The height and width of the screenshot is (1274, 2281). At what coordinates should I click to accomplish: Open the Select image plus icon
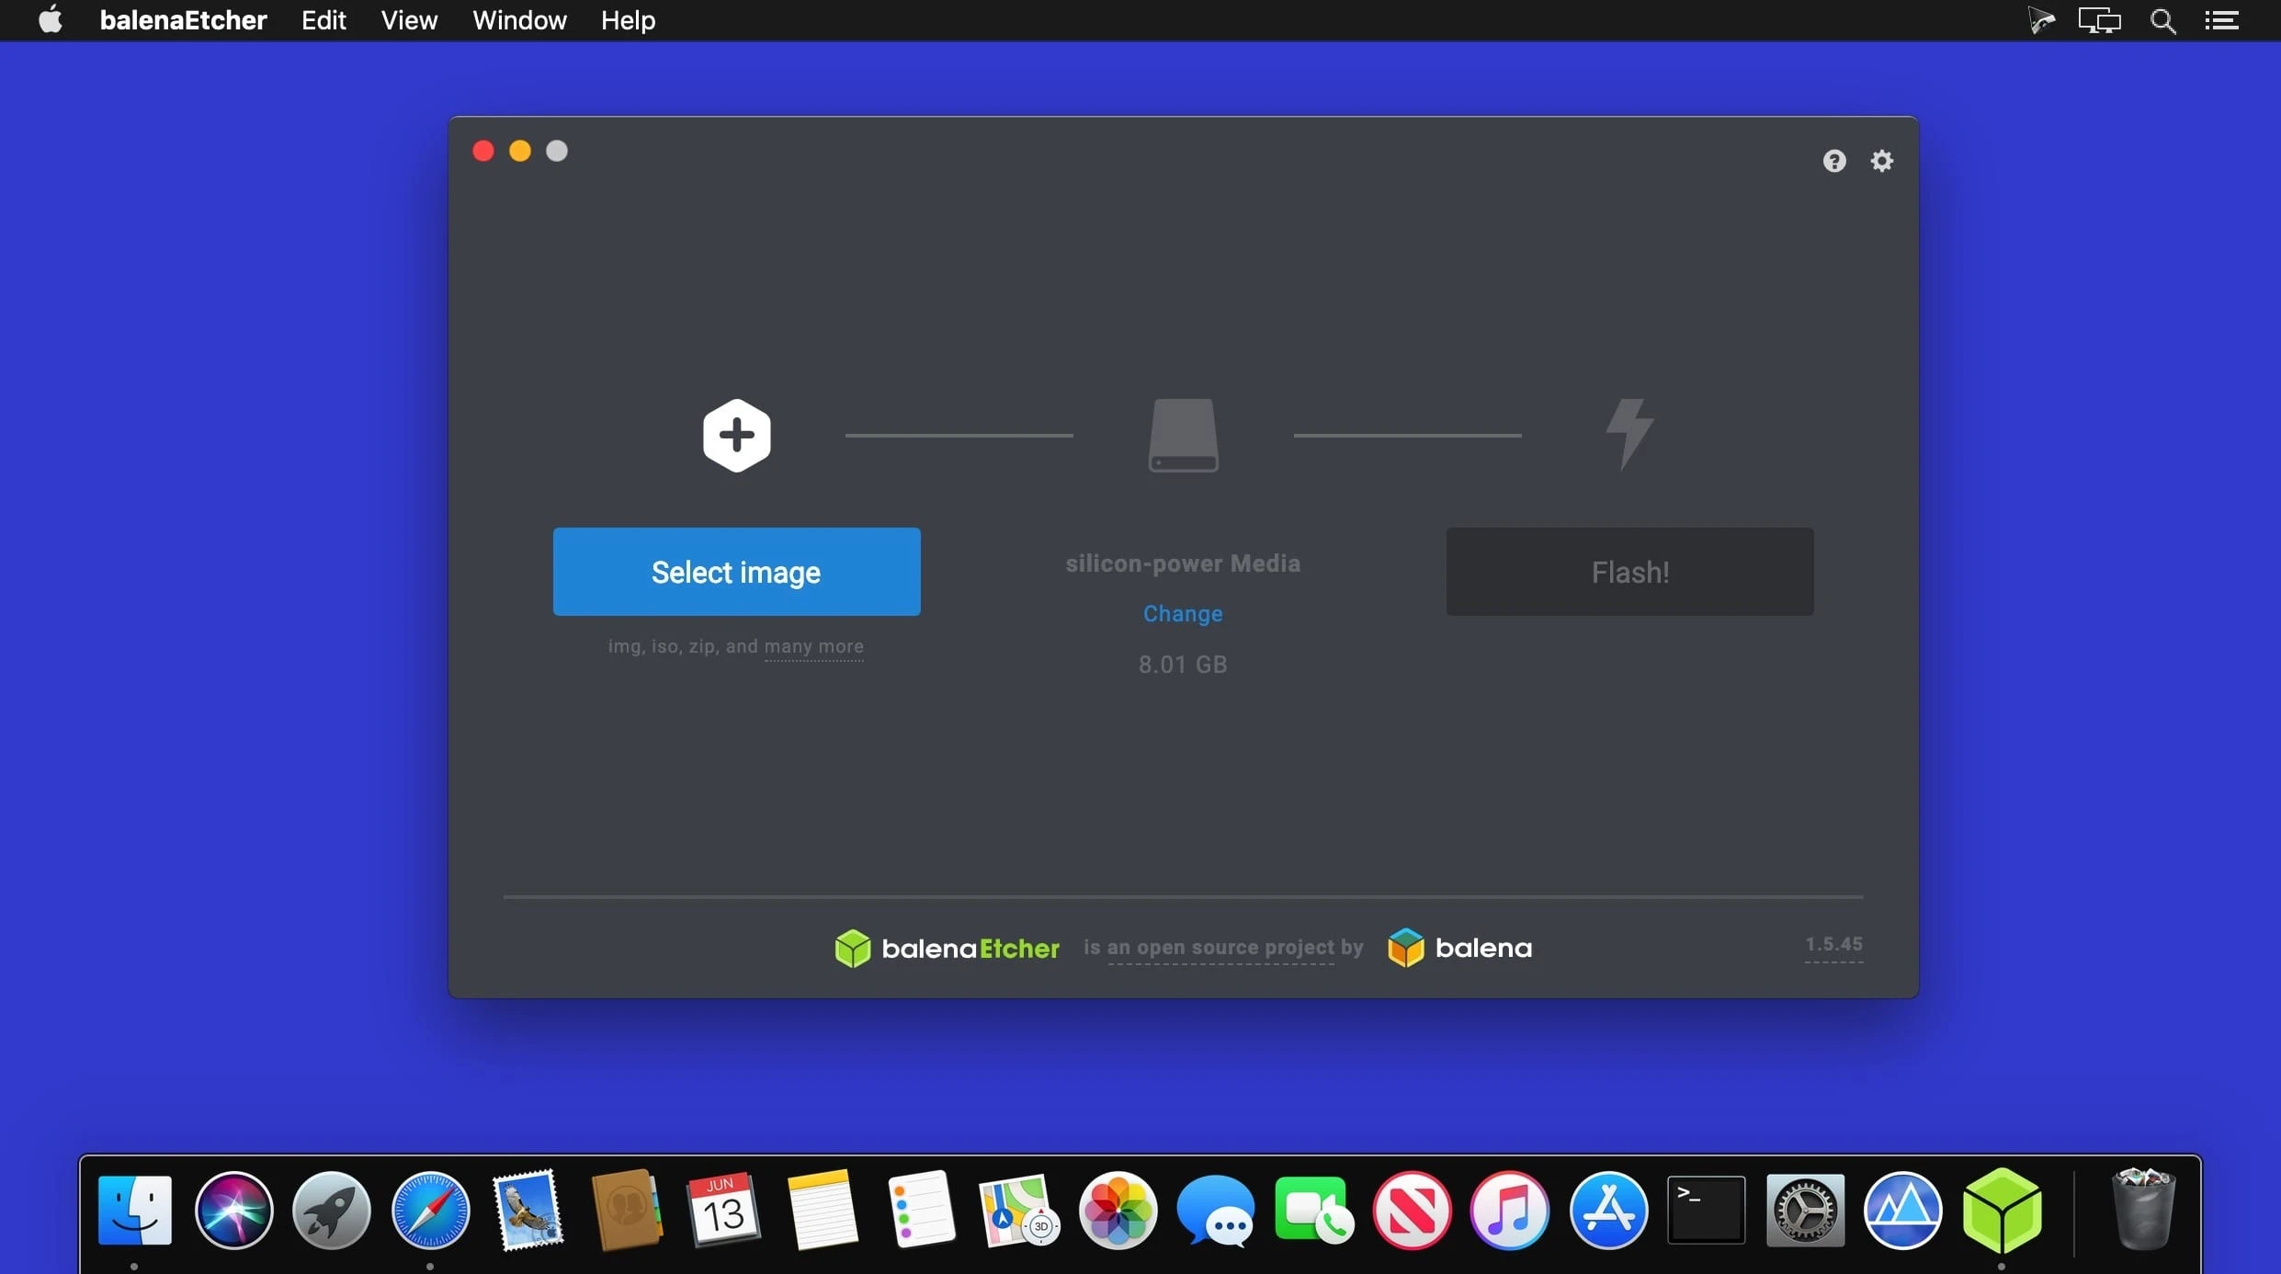pos(736,434)
